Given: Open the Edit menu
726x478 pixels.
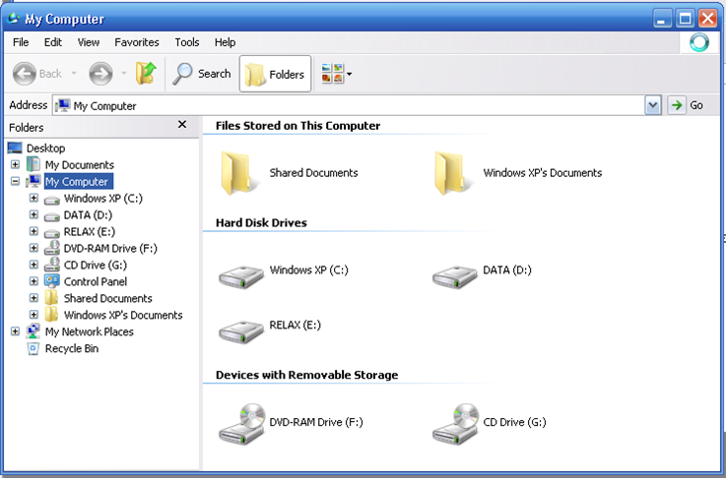Looking at the screenshot, I should coord(53,42).
